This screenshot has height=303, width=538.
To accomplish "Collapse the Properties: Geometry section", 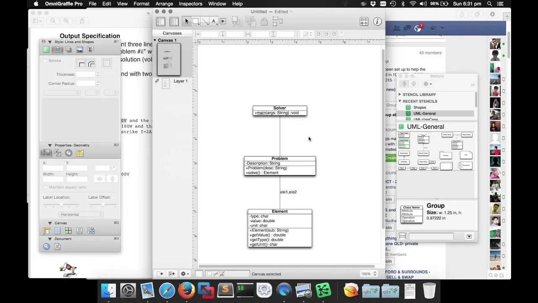I will 50,145.
